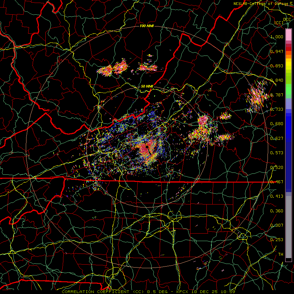Pick the pink segment of the color bar
The image size is (294, 294).
point(288,35)
